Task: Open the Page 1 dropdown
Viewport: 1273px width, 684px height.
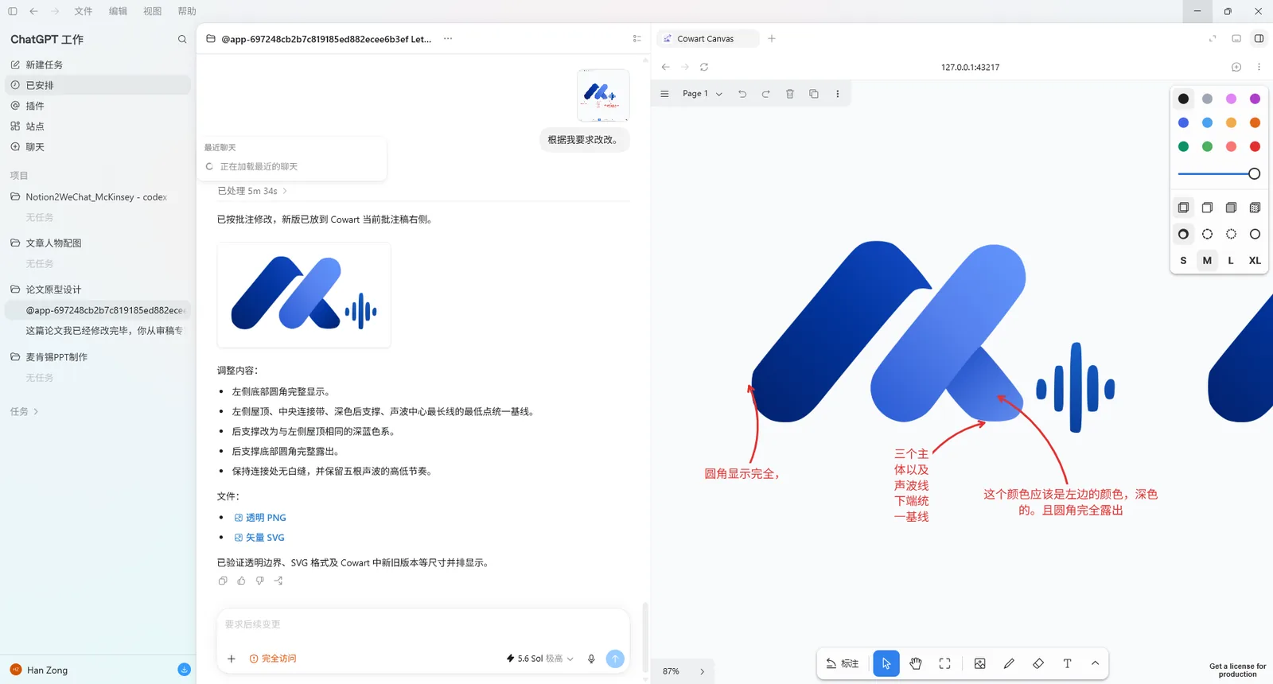Action: (x=703, y=94)
